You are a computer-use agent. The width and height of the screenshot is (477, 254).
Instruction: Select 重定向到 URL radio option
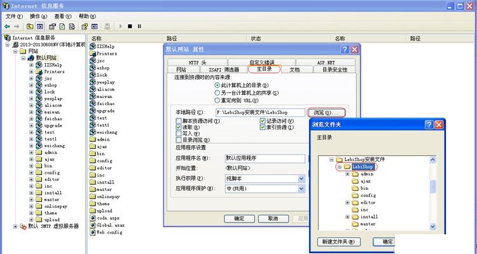[218, 100]
